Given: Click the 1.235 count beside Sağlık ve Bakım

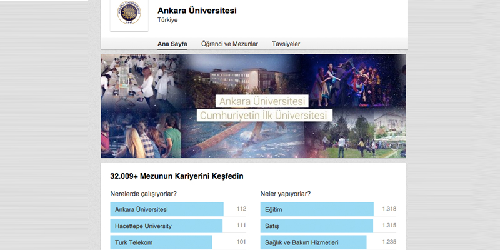Looking at the screenshot, I should point(389,242).
